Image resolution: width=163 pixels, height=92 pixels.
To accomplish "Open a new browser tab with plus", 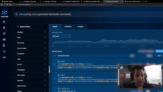I will tap(146, 2).
